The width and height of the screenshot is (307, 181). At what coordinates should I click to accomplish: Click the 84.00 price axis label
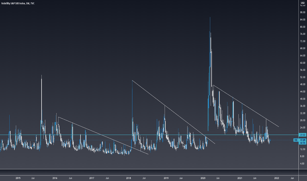(302, 19)
